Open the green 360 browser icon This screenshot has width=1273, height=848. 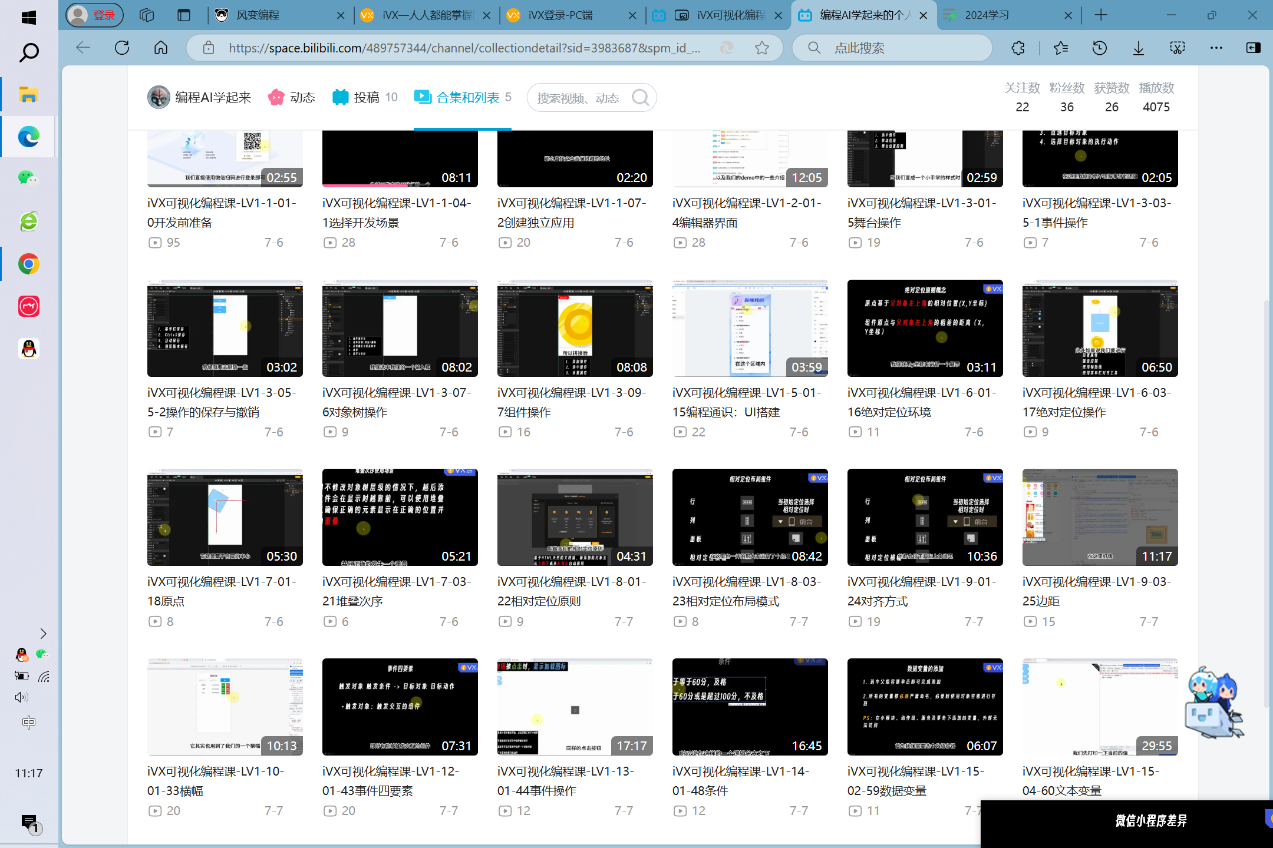pyautogui.click(x=29, y=221)
